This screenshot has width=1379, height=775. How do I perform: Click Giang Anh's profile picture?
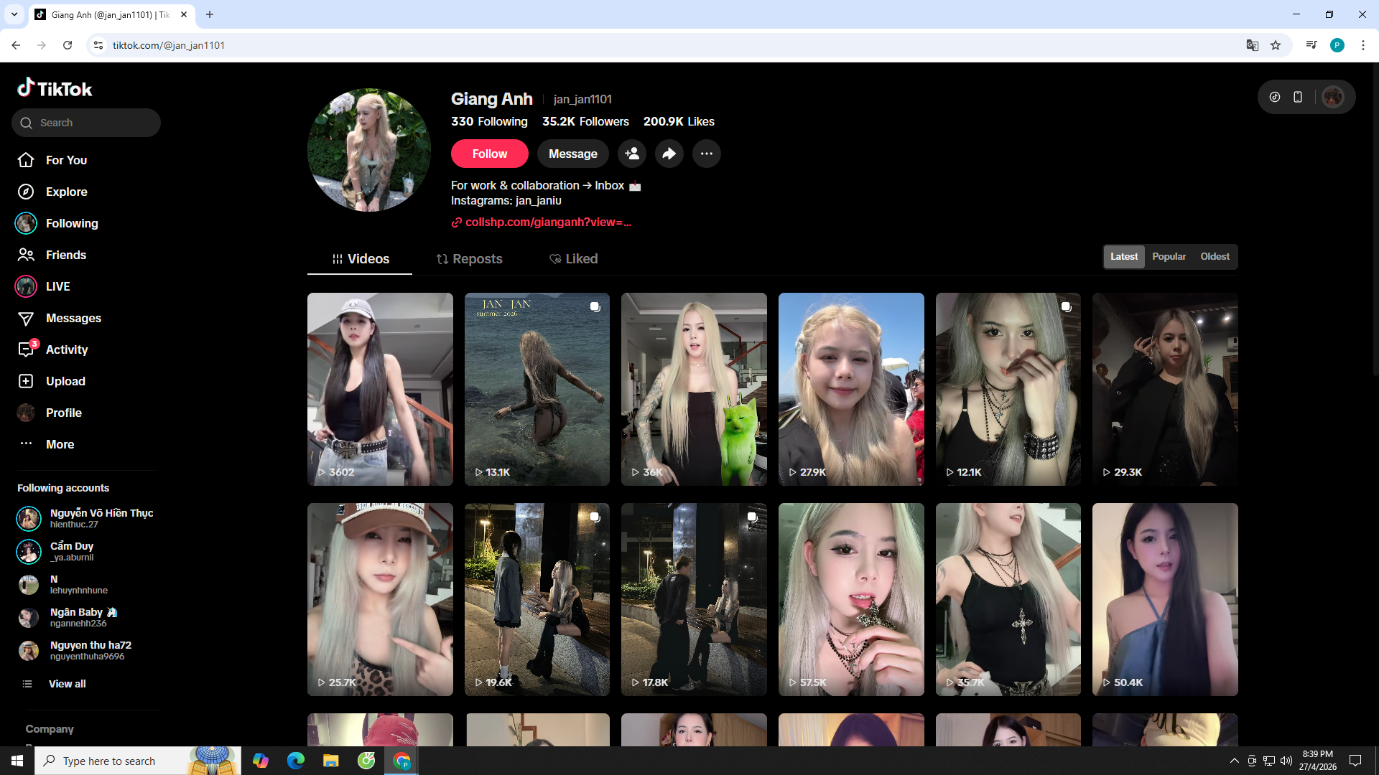point(369,150)
